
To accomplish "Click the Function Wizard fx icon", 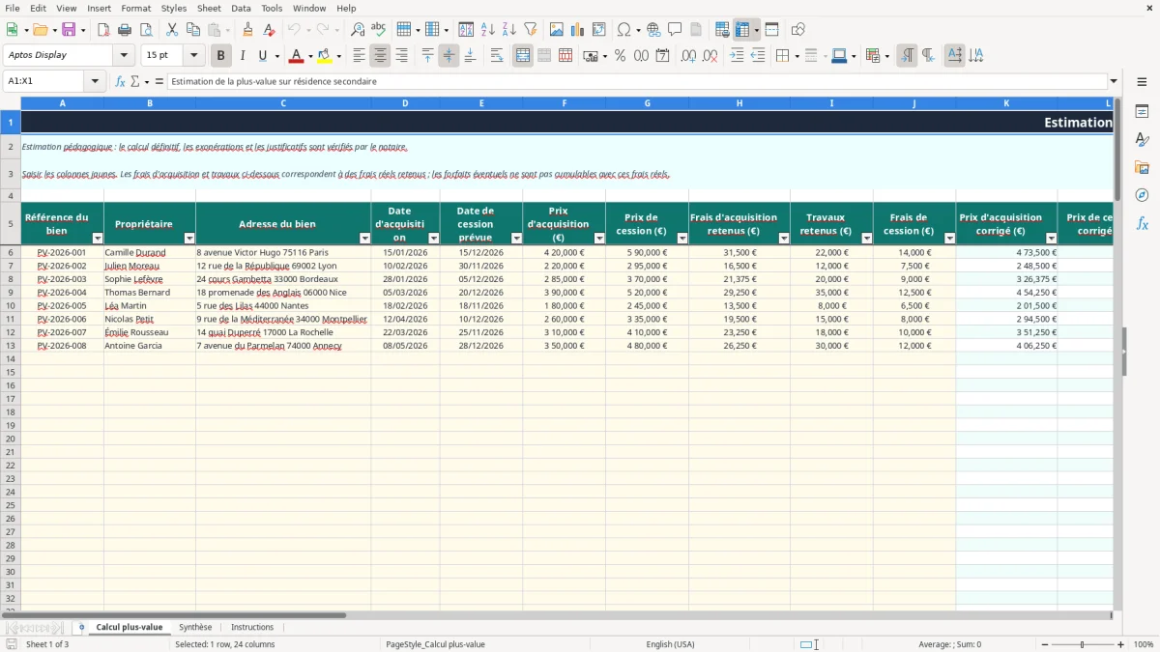I will tap(120, 81).
